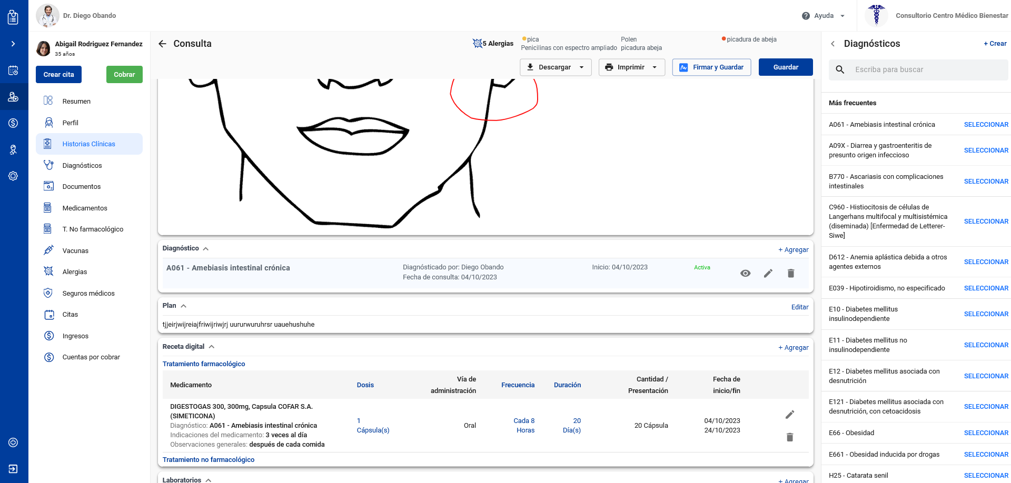
Task: Open the Descargar dropdown
Action: point(556,67)
